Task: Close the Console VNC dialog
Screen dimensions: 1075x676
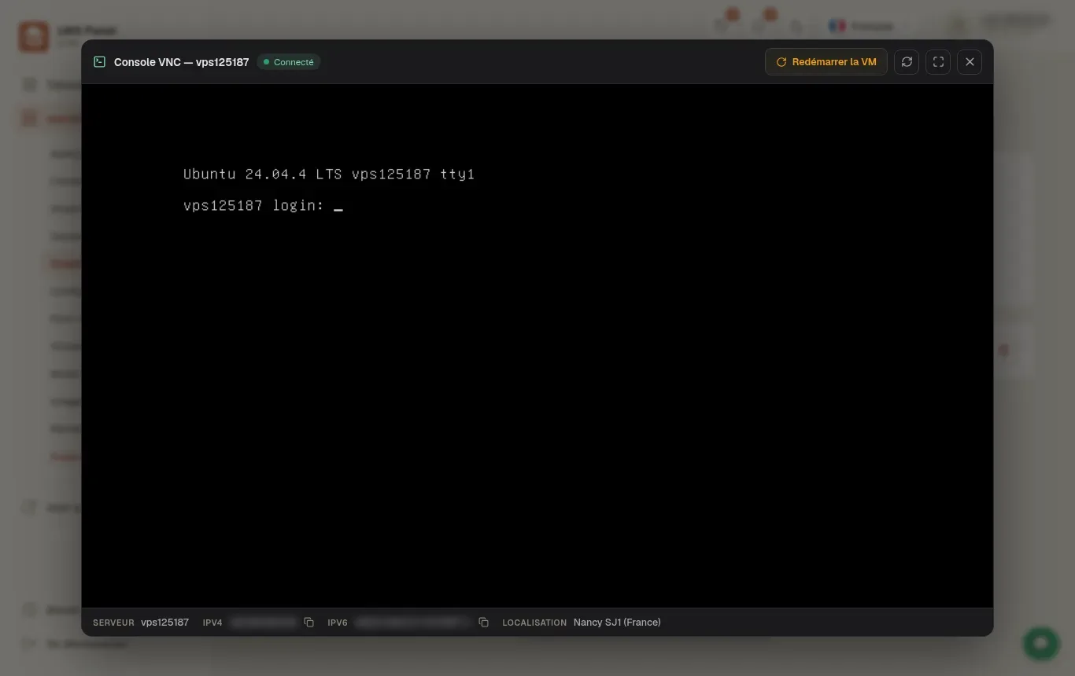Action: tap(970, 62)
